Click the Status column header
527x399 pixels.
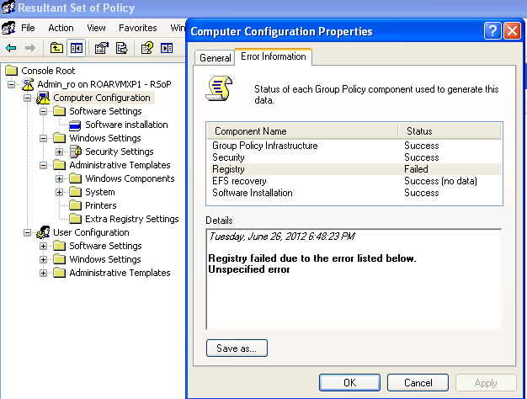point(450,131)
